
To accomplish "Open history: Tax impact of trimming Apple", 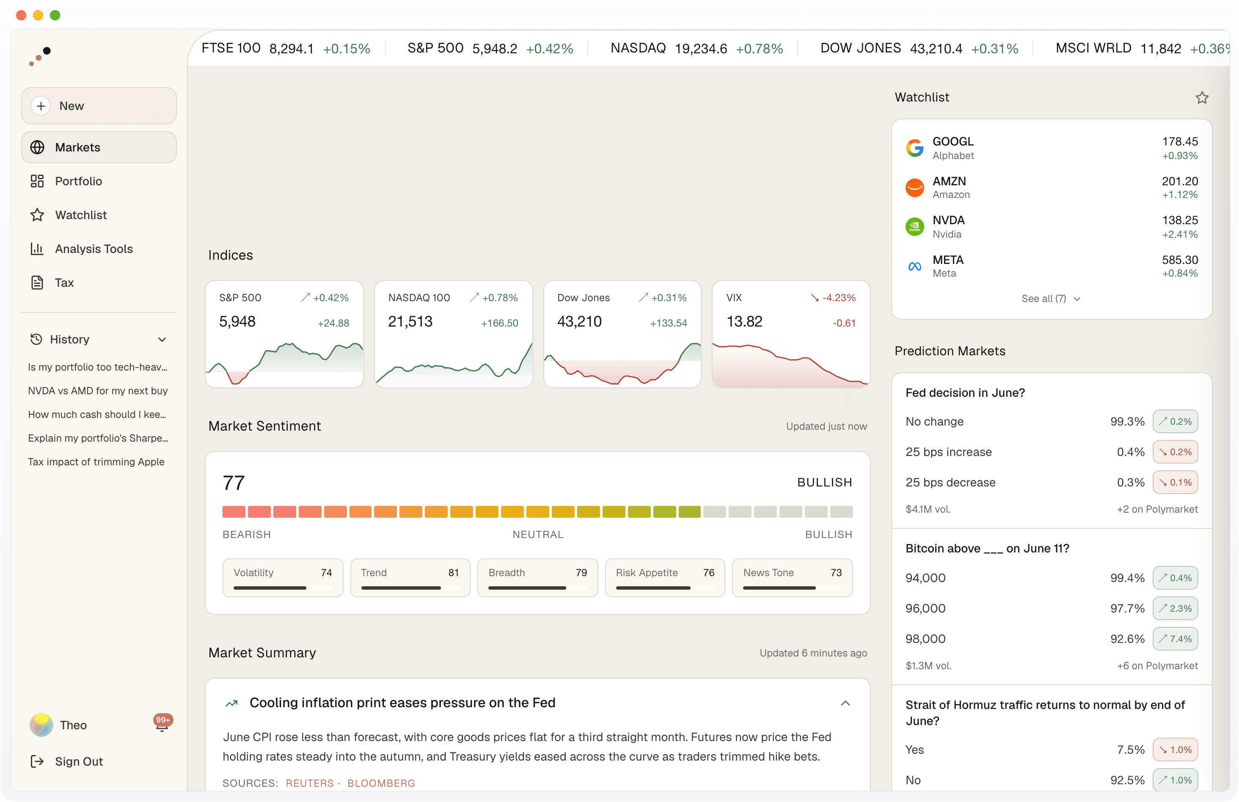I will click(x=96, y=461).
